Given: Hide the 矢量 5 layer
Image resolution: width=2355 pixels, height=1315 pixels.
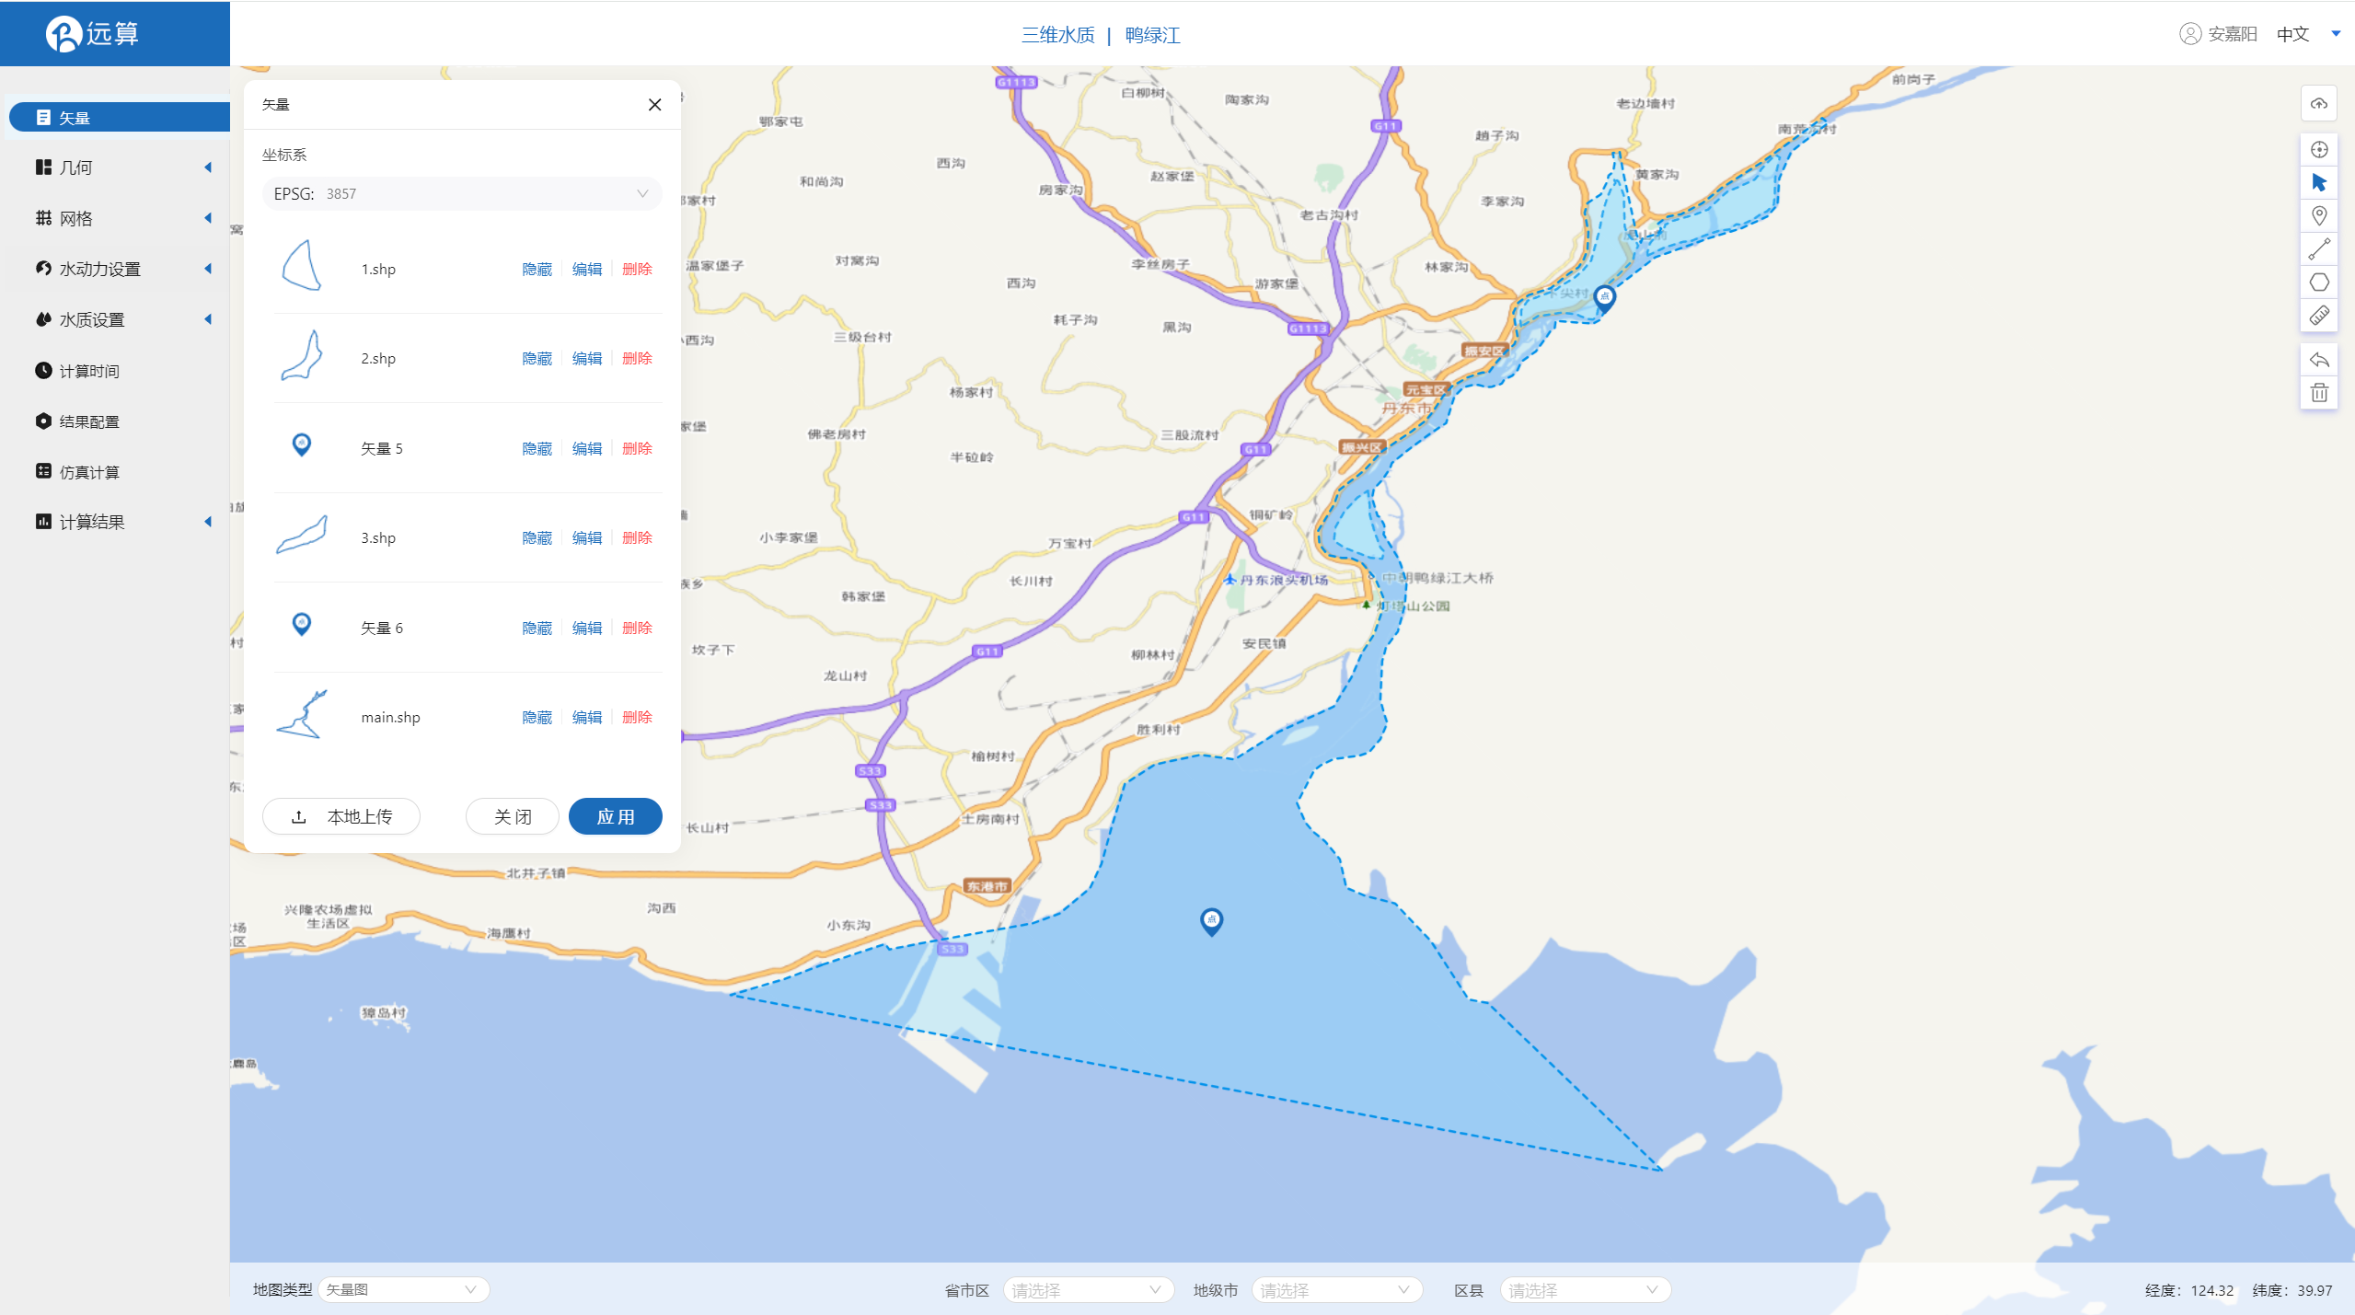Looking at the screenshot, I should pos(537,448).
